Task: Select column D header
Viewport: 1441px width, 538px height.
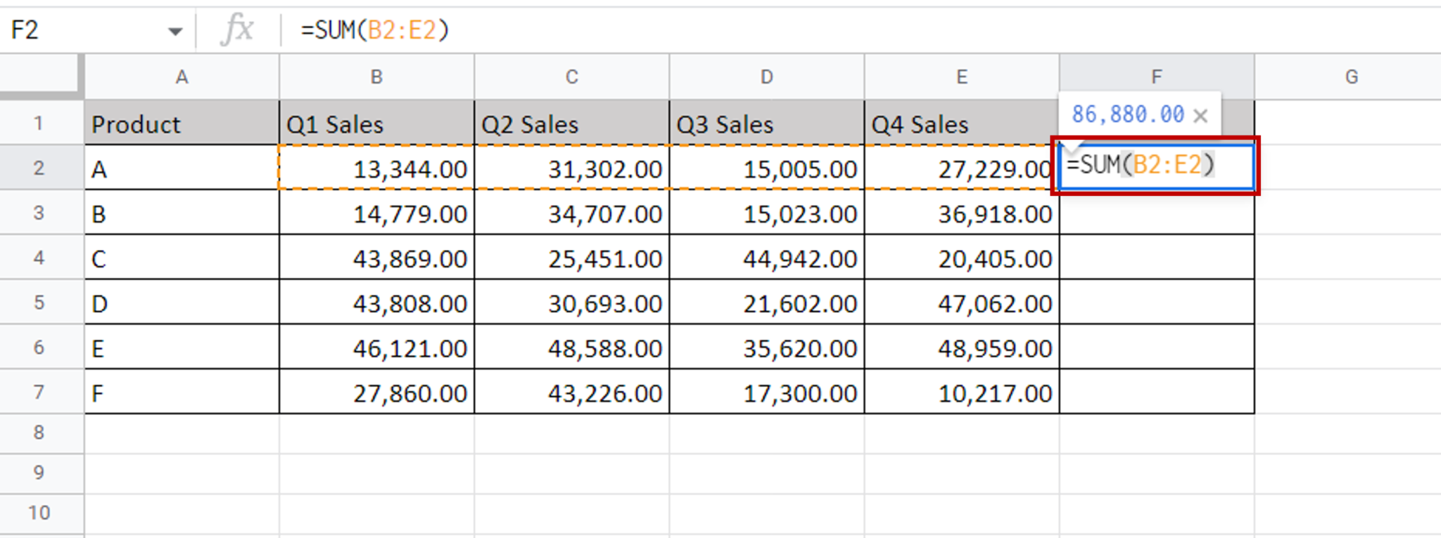Action: 766,77
